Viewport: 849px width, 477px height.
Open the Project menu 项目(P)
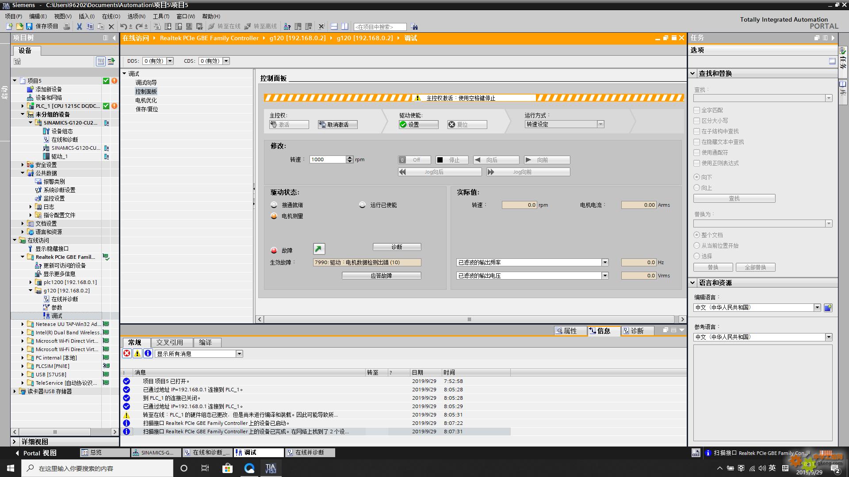coord(13,16)
